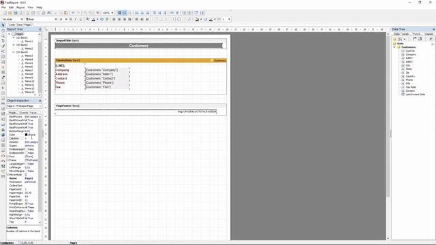Toggle LargeDesignHeight False checkbox
Viewport: 436px width, 245px height.
click(x=26, y=164)
